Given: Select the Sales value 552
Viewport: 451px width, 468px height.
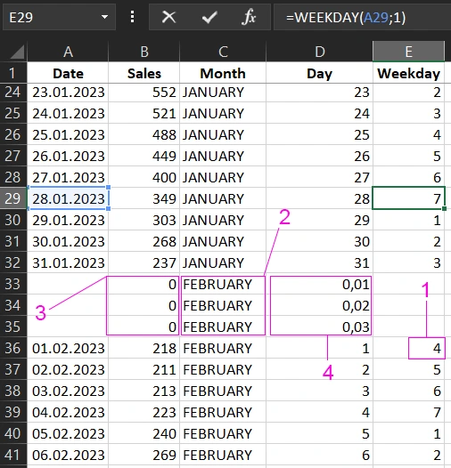Looking at the screenshot, I should tap(144, 93).
